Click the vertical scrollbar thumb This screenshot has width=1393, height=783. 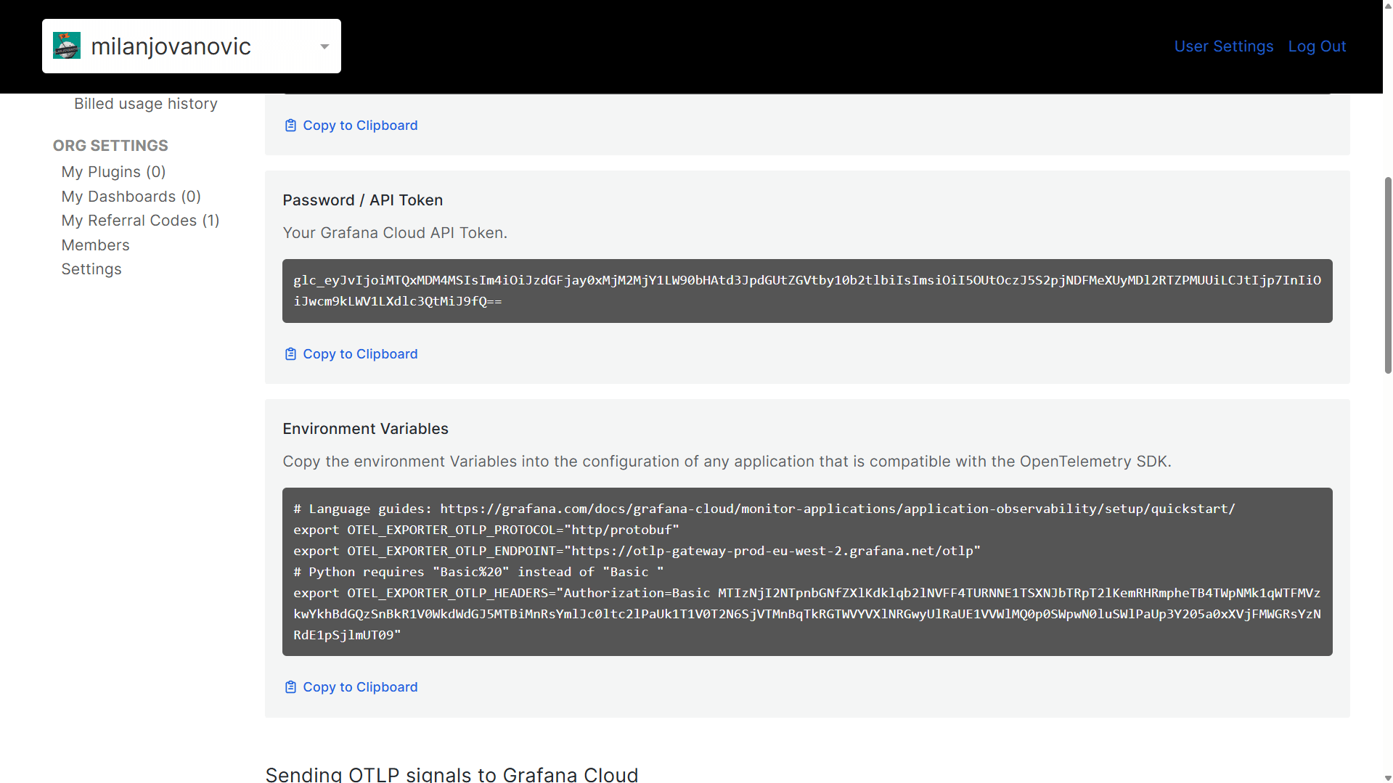click(1387, 276)
